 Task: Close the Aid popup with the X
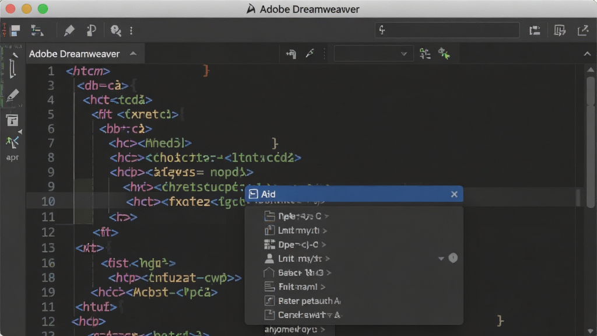(454, 194)
